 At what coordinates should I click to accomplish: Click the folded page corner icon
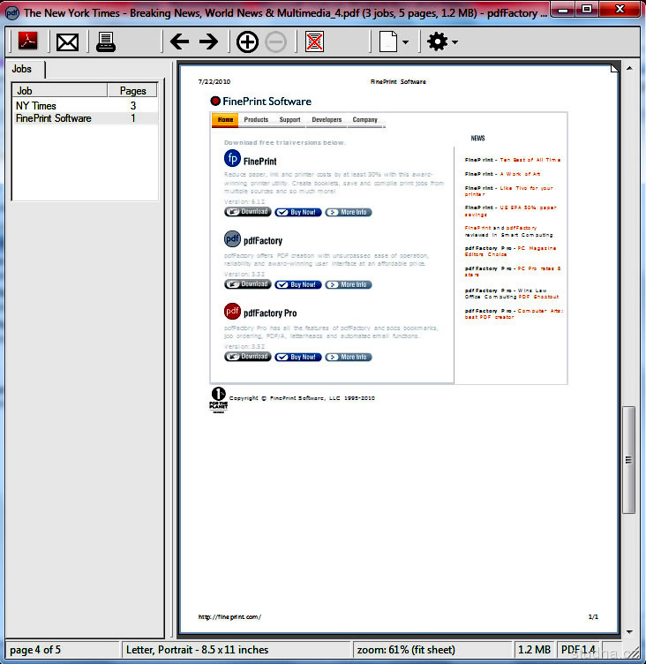pos(614,68)
